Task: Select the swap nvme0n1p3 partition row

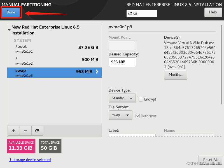Action: [54, 73]
